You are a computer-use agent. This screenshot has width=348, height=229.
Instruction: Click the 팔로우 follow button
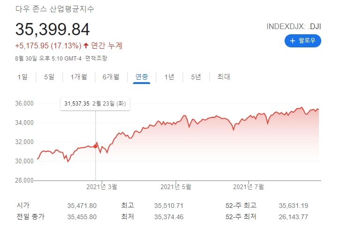pyautogui.click(x=303, y=41)
